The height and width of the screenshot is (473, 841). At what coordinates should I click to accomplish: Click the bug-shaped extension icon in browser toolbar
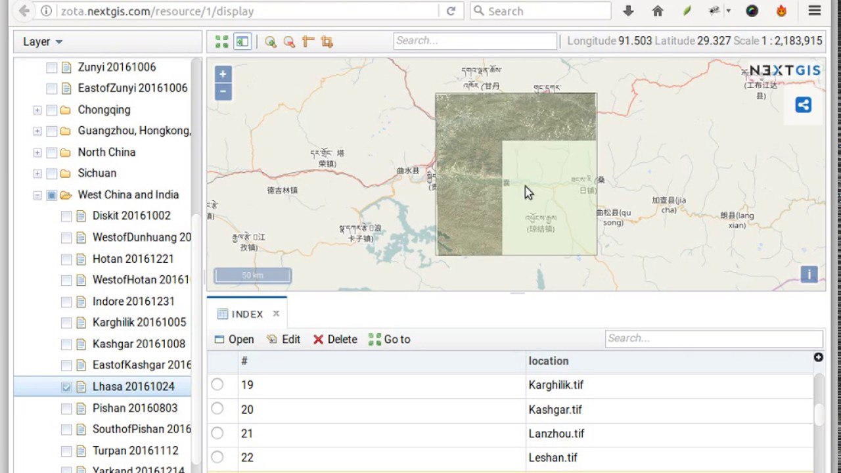coord(714,11)
